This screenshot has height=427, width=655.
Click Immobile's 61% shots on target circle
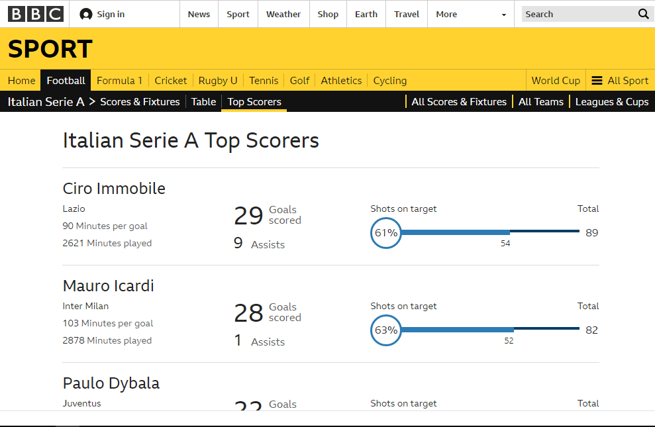[x=386, y=233]
